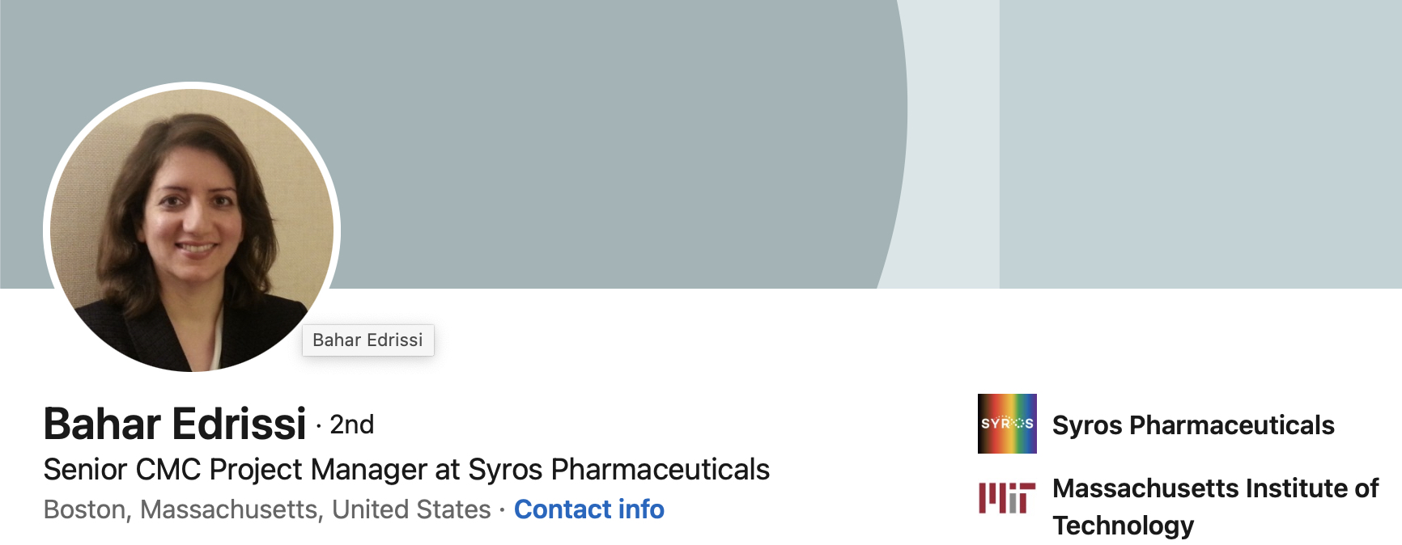
Task: Click the Bahar Edrissi name heading
Action: coord(175,424)
